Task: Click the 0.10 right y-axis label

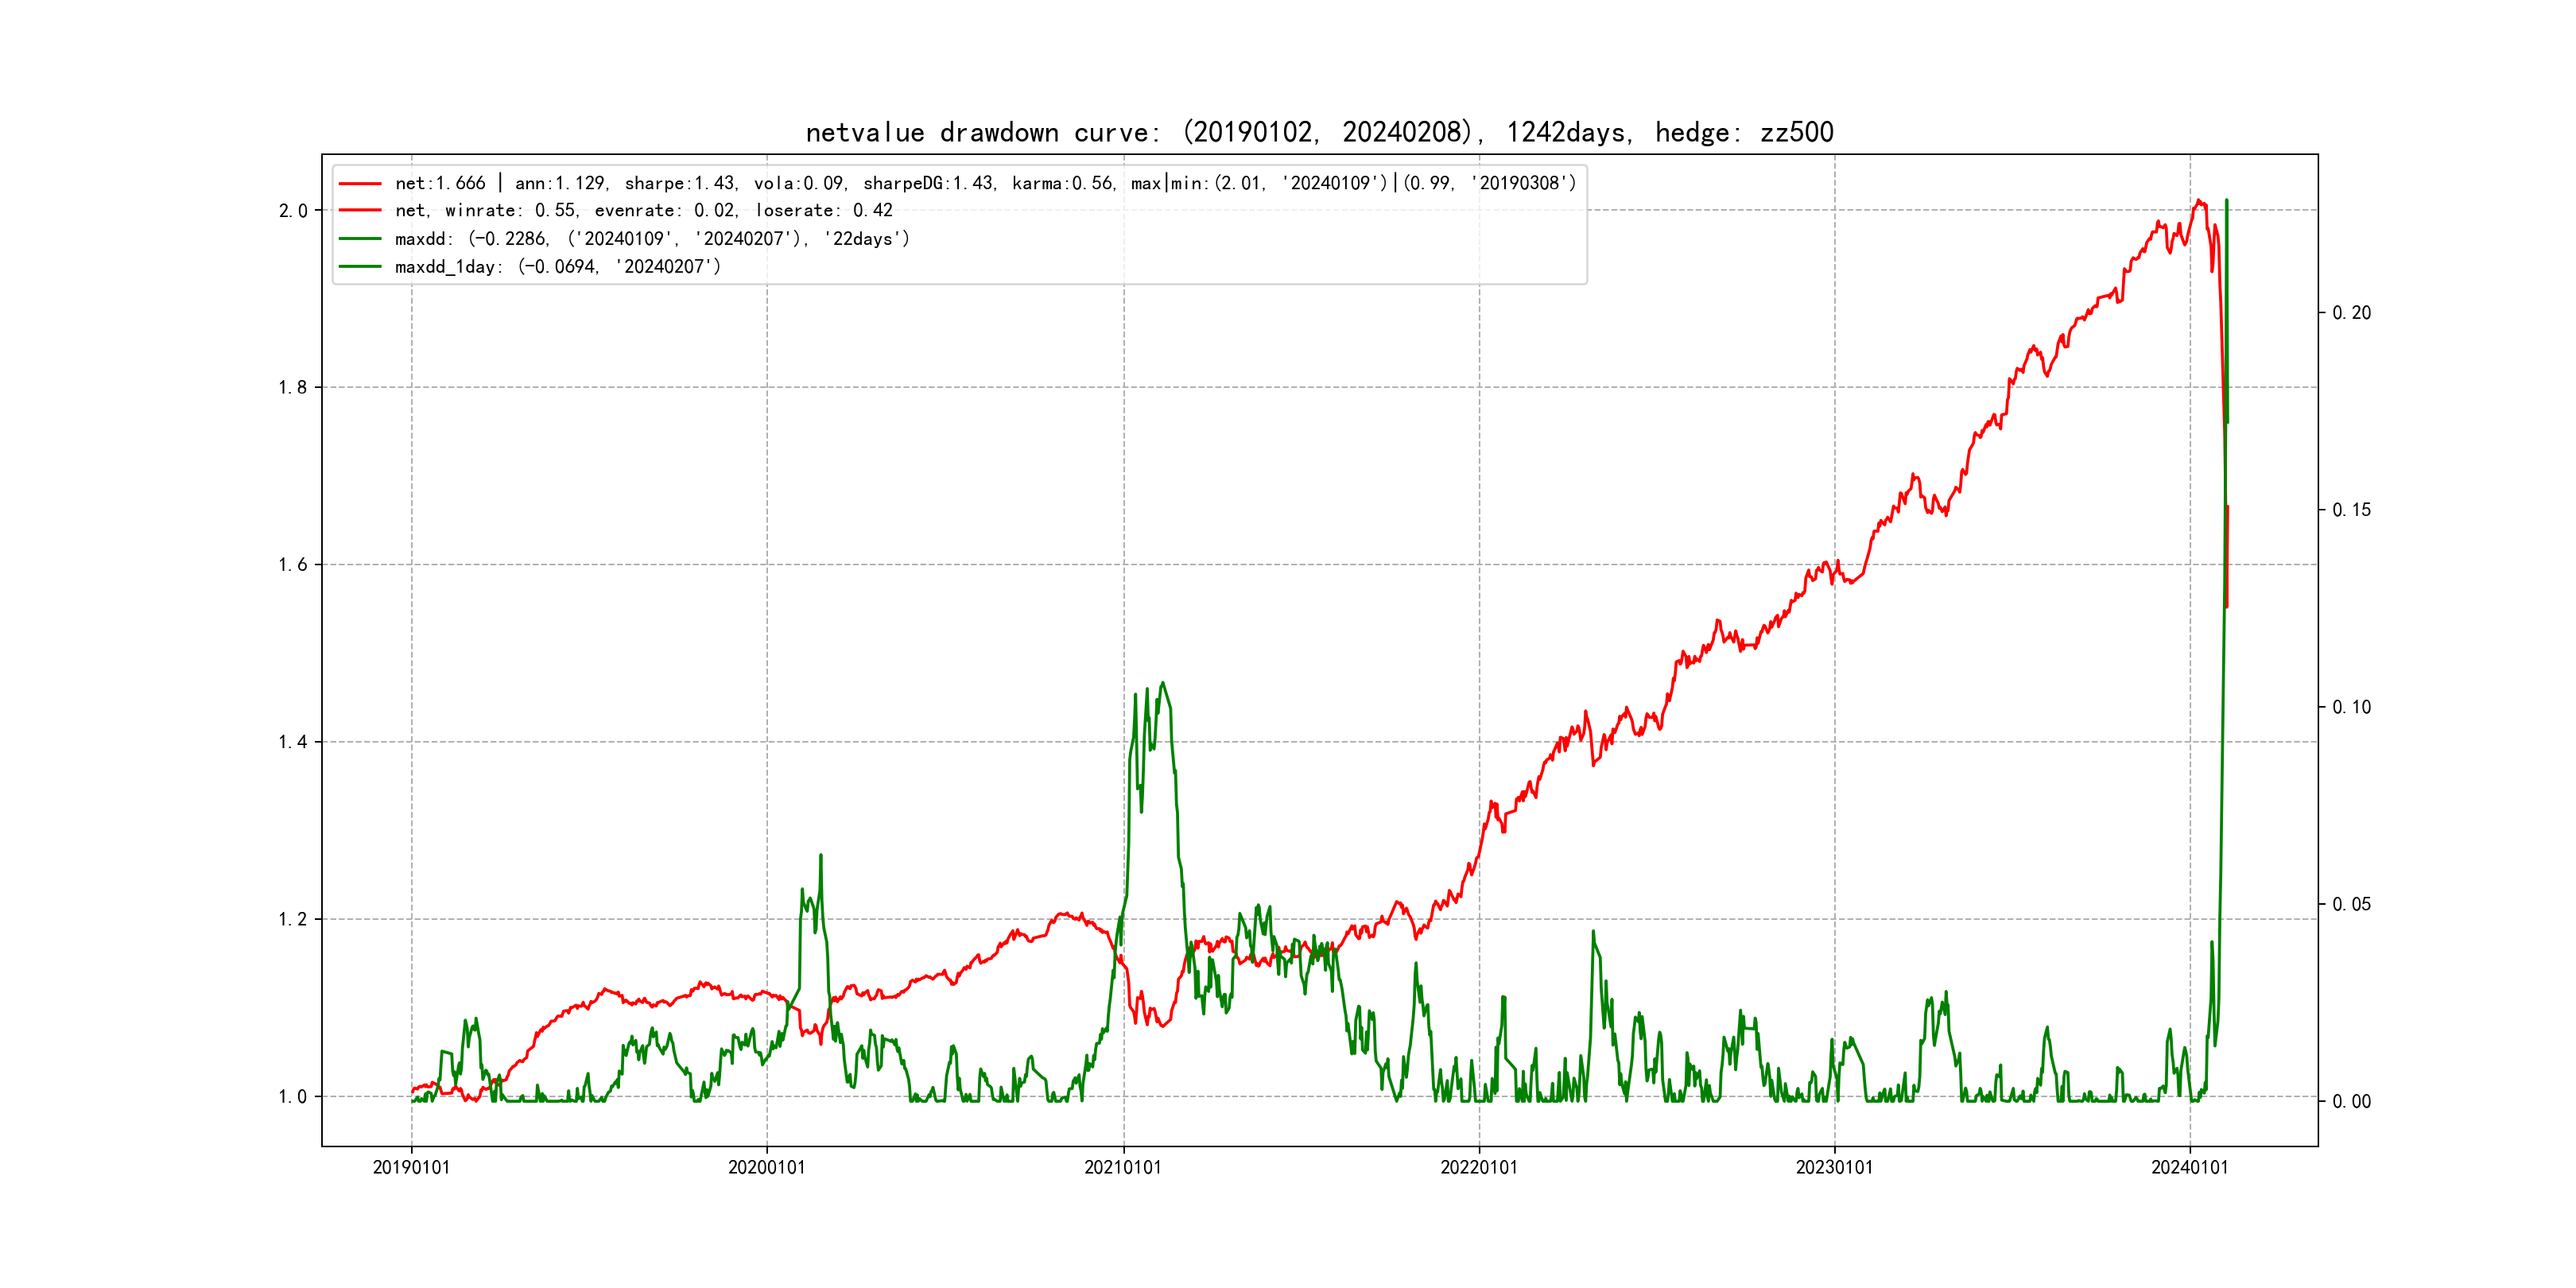Action: [2351, 707]
